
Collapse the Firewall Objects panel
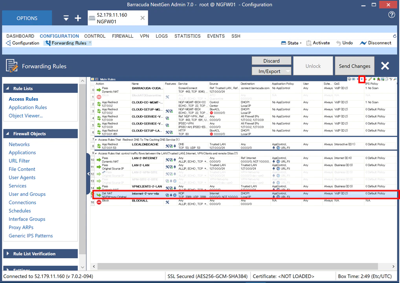tap(7, 134)
